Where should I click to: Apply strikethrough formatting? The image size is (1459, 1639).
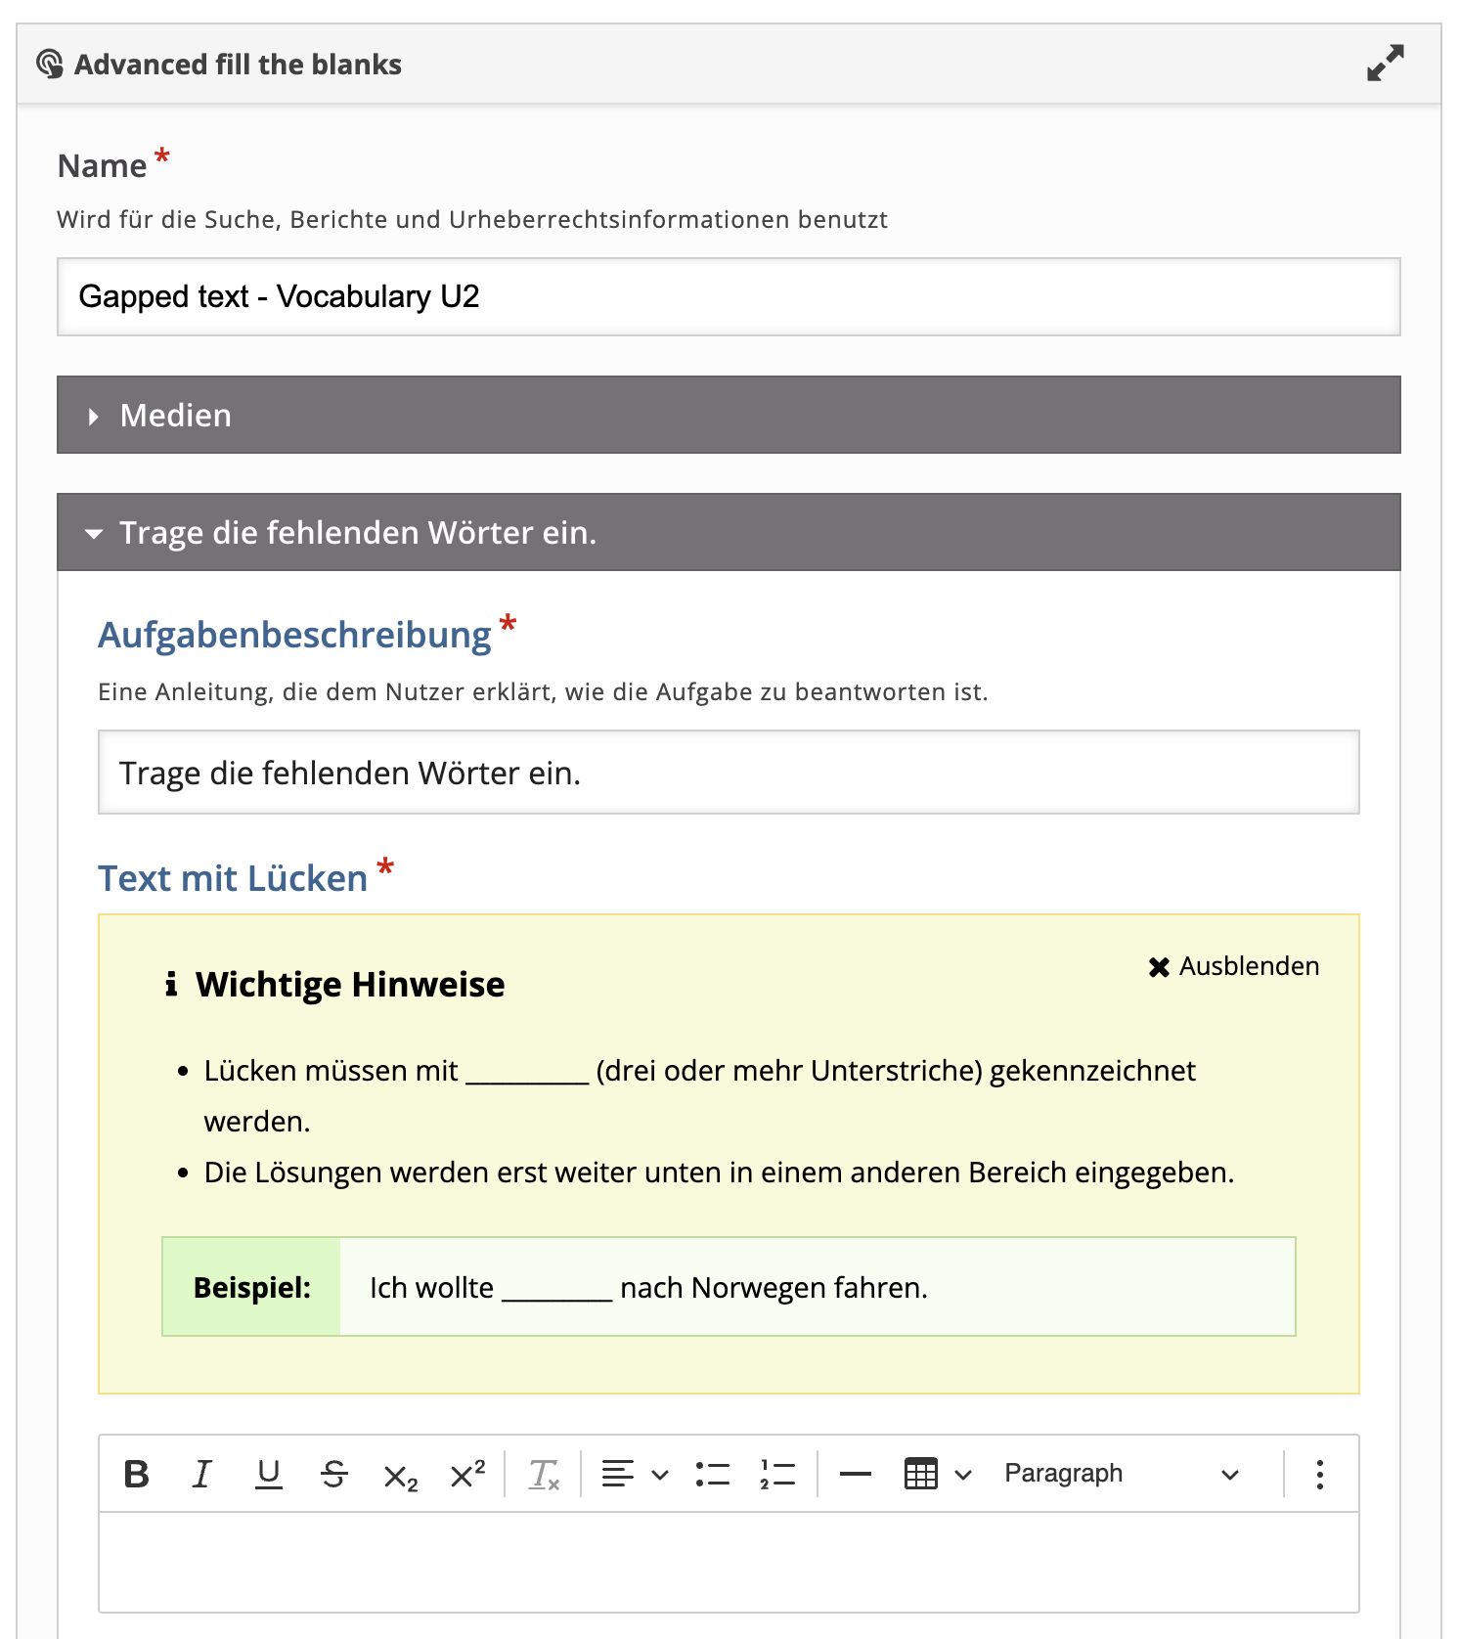(334, 1474)
